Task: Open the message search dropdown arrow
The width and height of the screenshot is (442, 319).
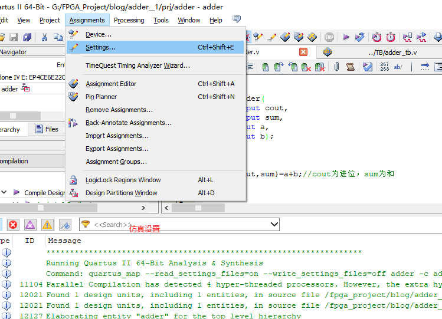Action: [x=274, y=225]
